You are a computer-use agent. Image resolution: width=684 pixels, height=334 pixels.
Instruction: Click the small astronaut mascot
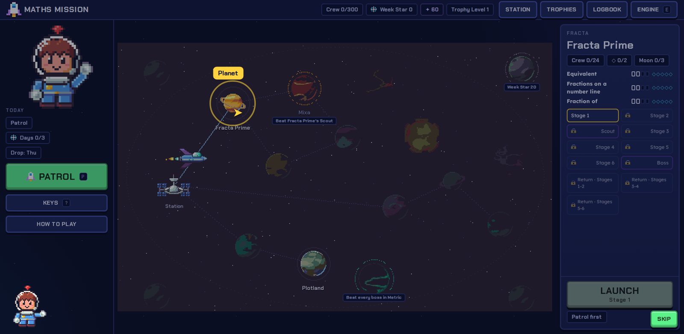(x=29, y=306)
